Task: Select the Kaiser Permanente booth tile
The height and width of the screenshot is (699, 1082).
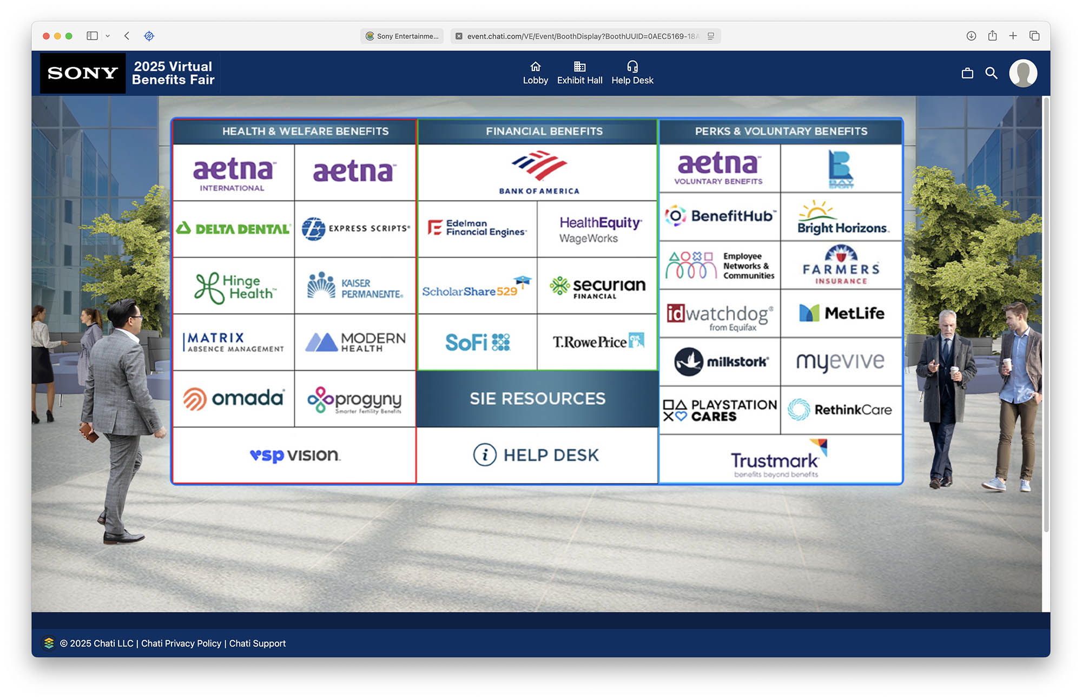Action: click(x=355, y=286)
